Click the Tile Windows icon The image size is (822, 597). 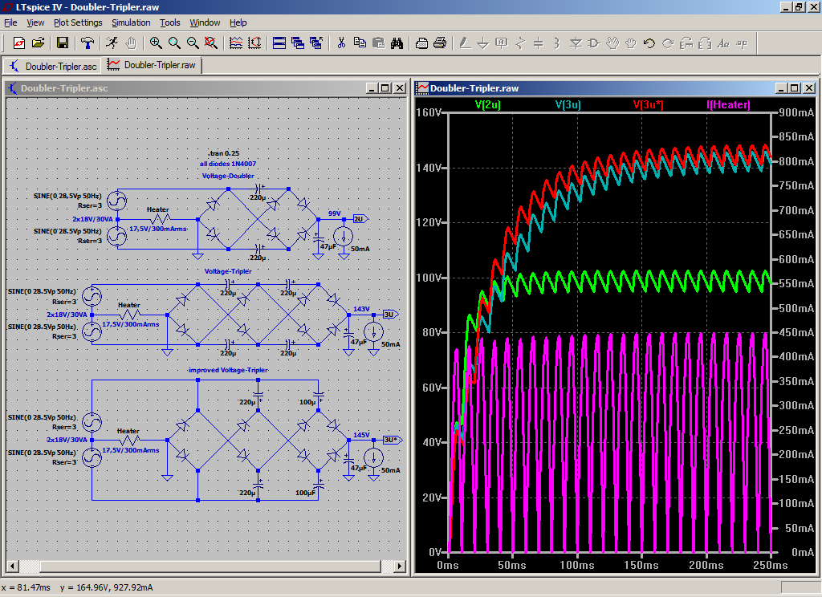(279, 43)
